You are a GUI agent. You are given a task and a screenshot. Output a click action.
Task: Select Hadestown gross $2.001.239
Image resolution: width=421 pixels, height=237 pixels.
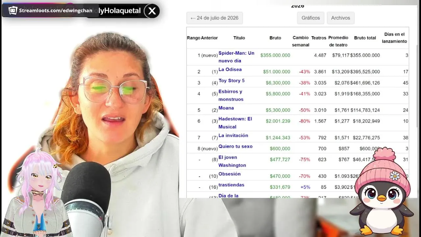[x=278, y=121]
